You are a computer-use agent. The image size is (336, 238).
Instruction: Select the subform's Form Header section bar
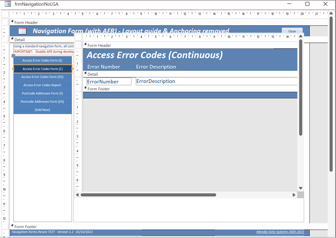click(x=190, y=45)
